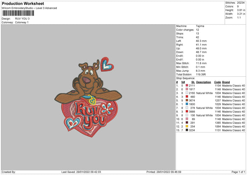Click thread code "1029" in row 6
Viewport: 247px width, 175px height.
click(218, 104)
